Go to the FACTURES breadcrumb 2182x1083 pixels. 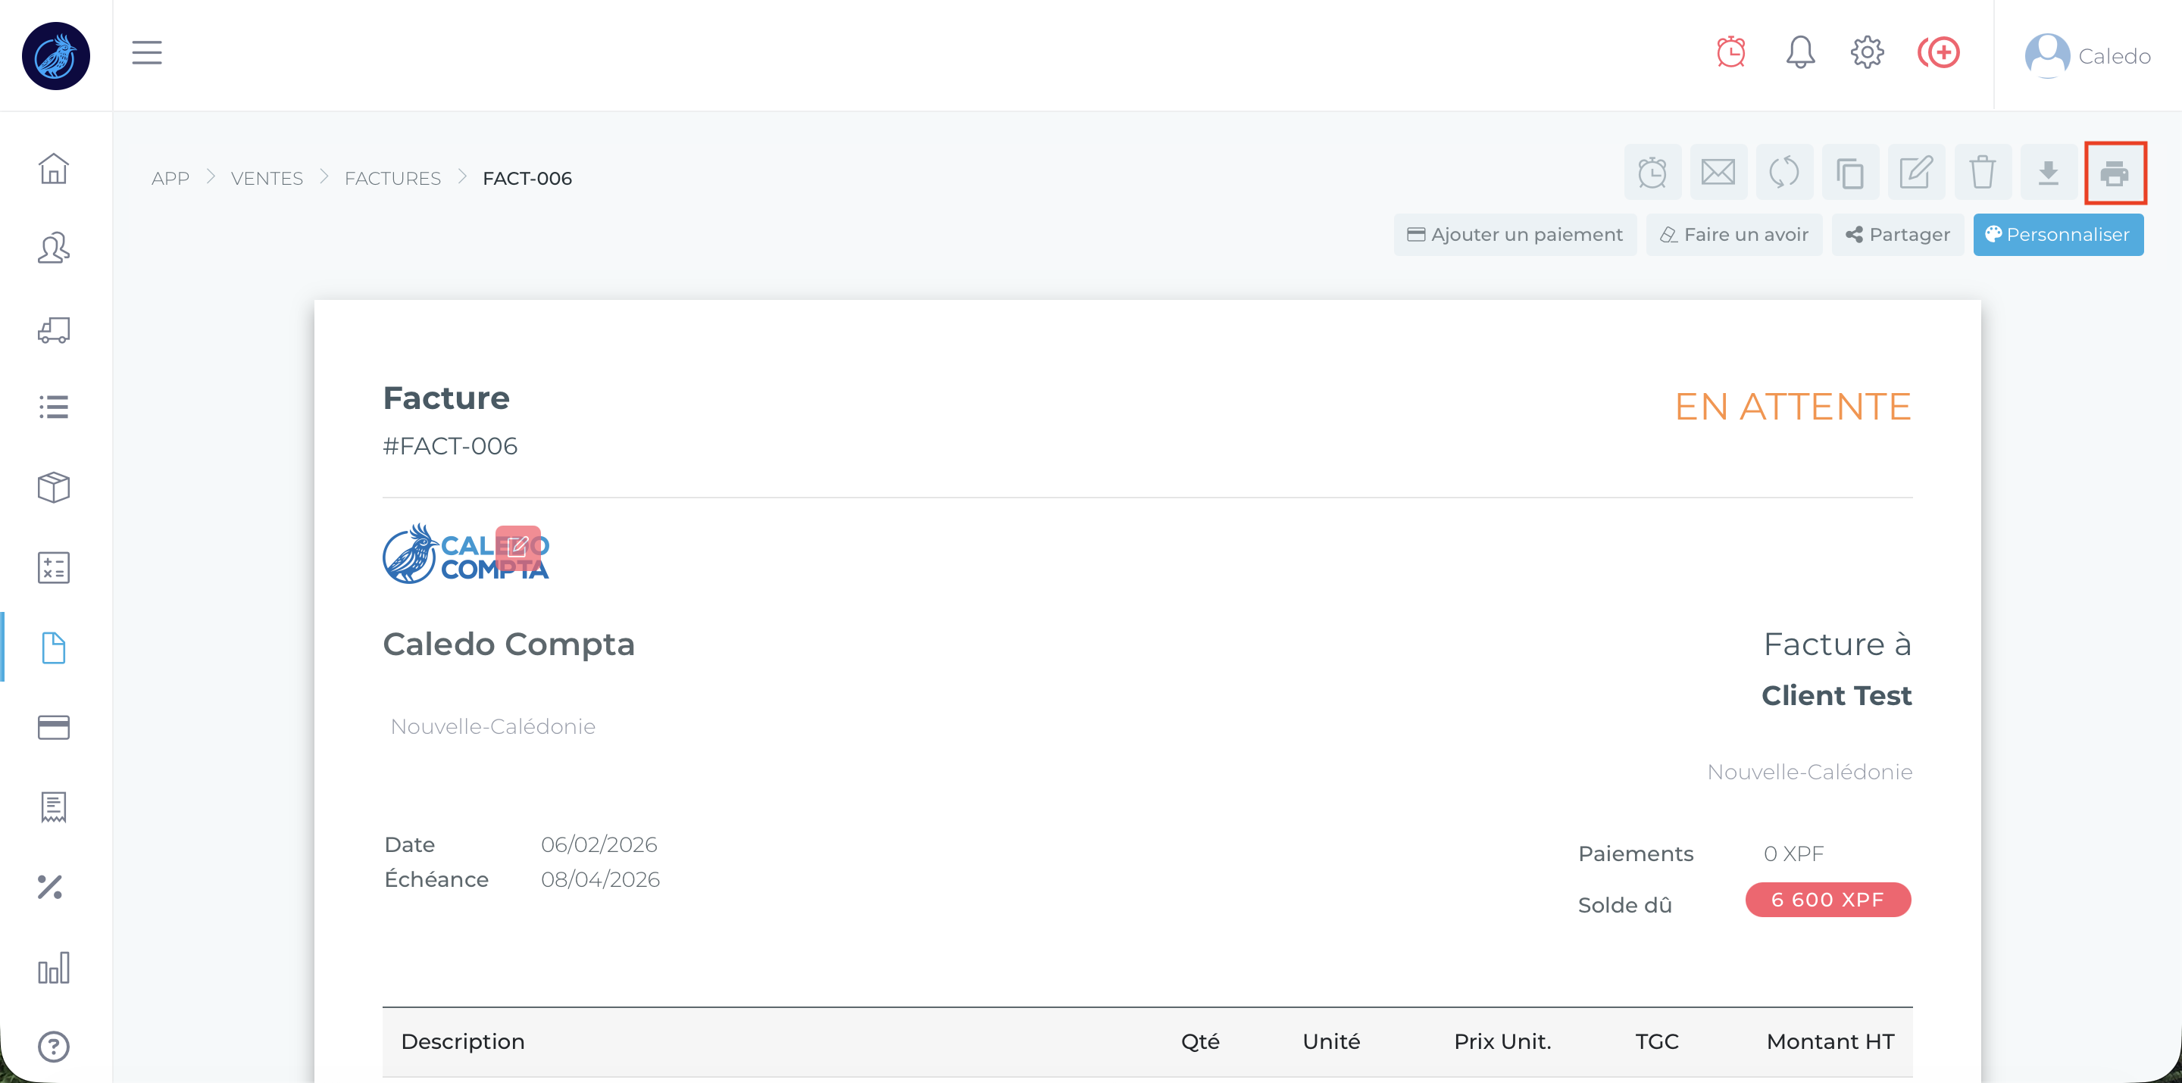[392, 179]
